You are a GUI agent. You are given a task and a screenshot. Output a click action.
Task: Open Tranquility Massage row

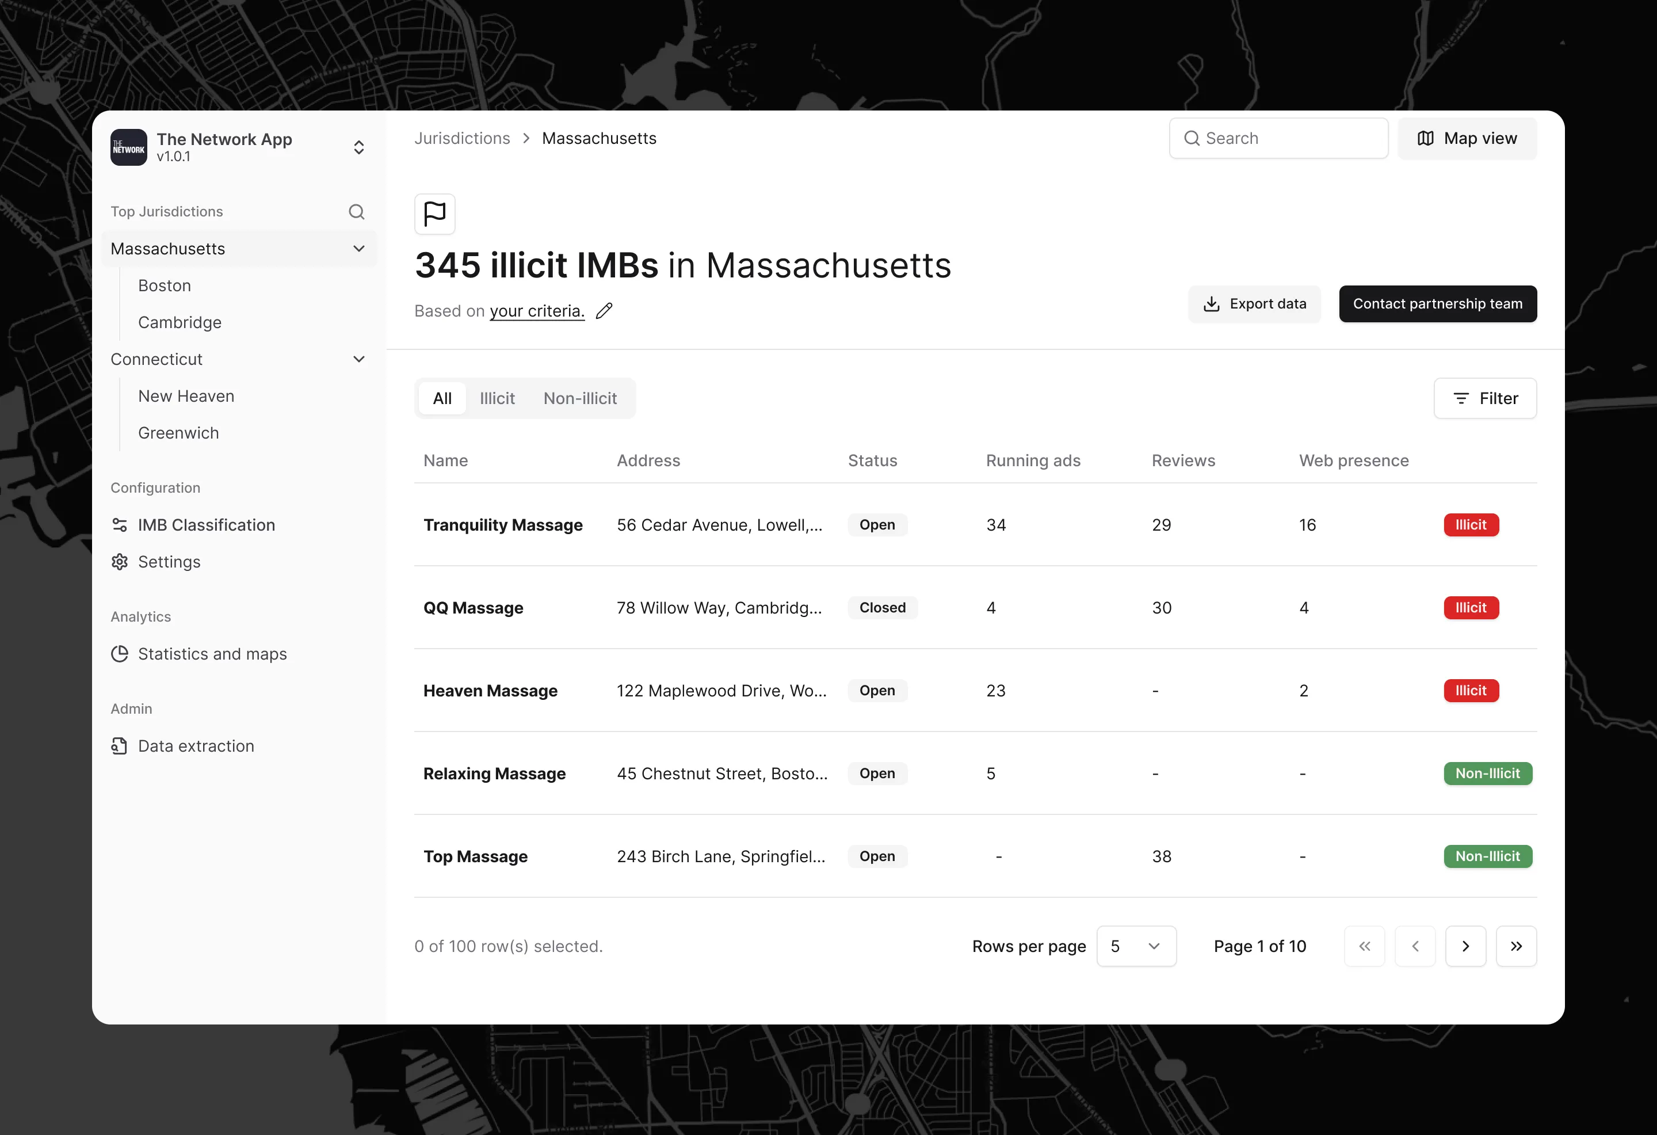[975, 525]
